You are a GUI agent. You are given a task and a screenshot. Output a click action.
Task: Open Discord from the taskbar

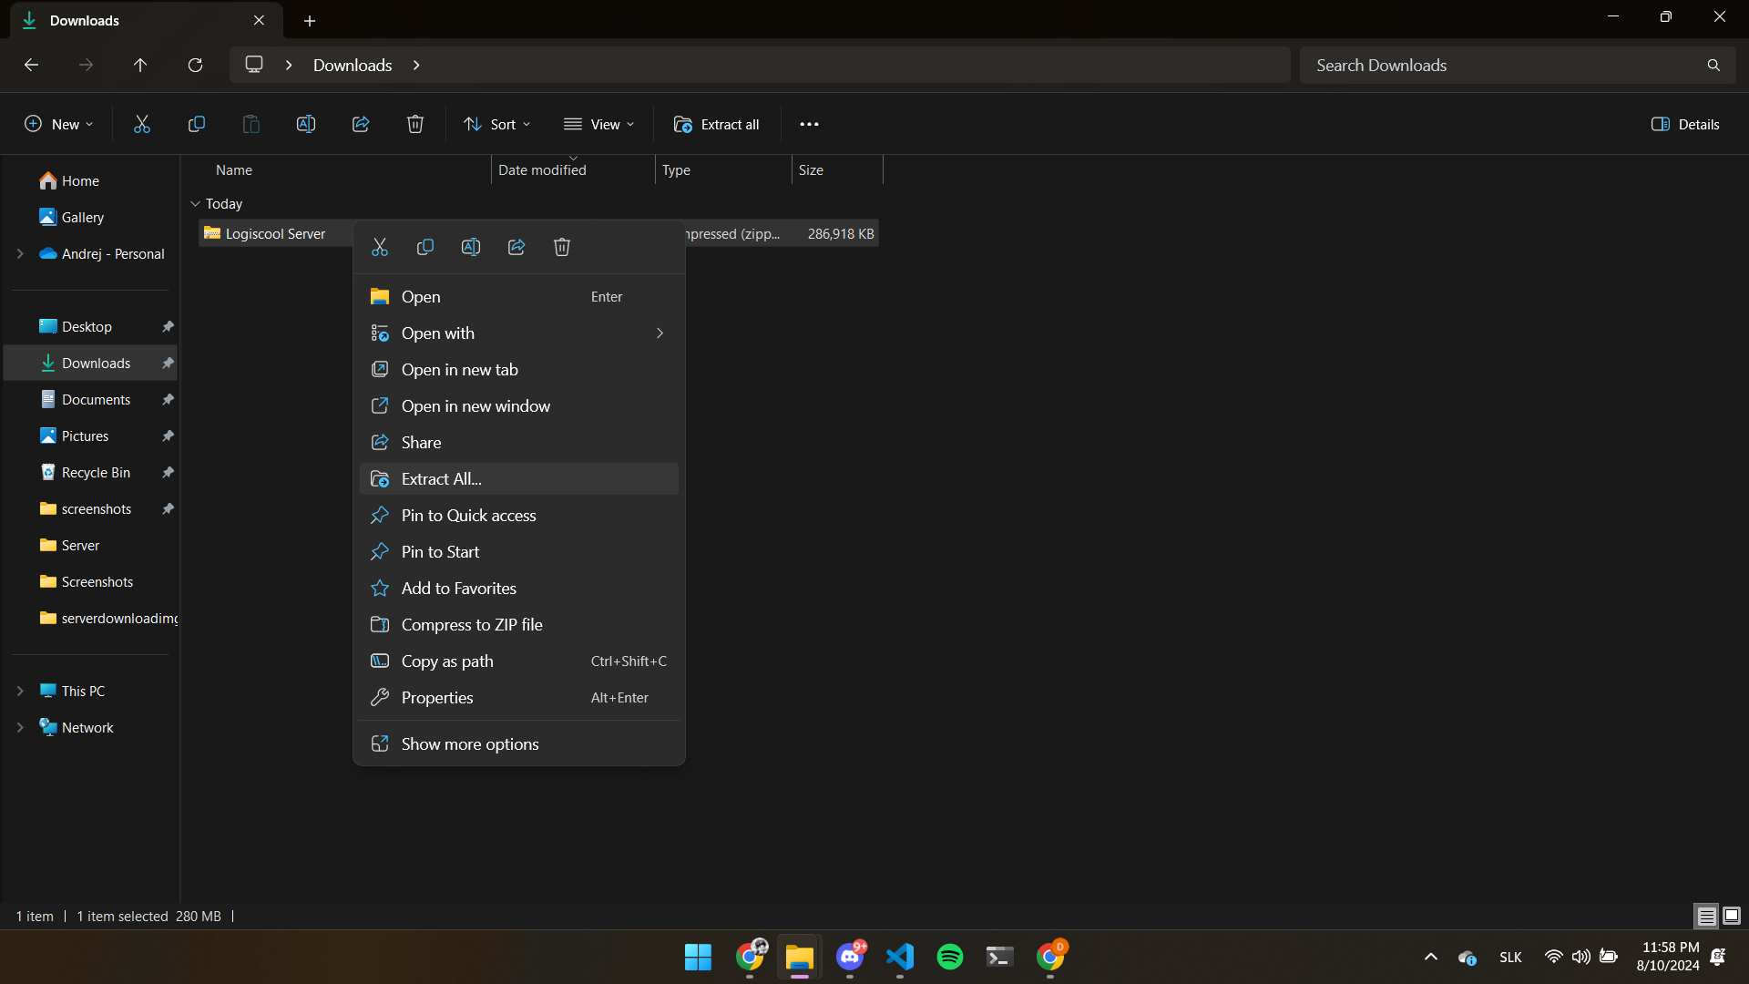[850, 957]
